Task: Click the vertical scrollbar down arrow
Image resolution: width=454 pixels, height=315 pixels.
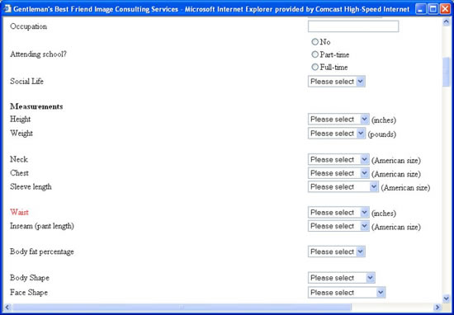Action: click(446, 299)
